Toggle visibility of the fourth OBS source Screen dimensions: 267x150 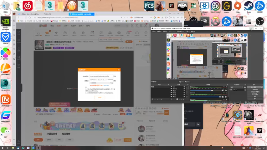pos(185,93)
